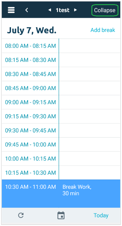This screenshot has width=122, height=226.
Task: Refresh the schedule with the reload icon
Action: (x=21, y=216)
